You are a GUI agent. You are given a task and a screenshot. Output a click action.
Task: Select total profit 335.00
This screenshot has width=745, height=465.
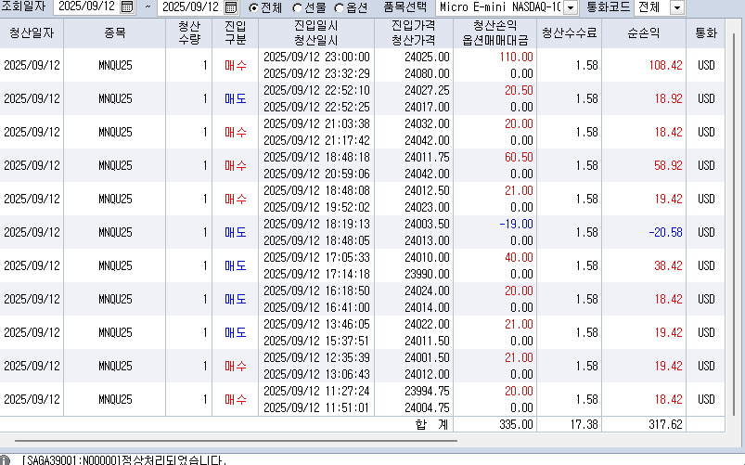tap(516, 424)
